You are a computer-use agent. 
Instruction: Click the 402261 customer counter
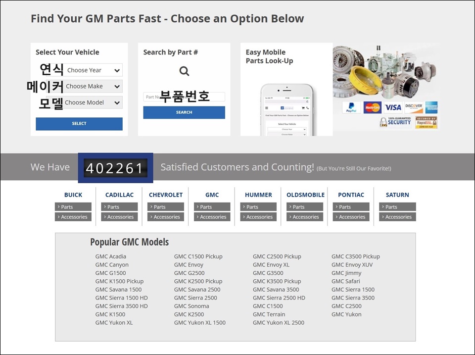115,168
